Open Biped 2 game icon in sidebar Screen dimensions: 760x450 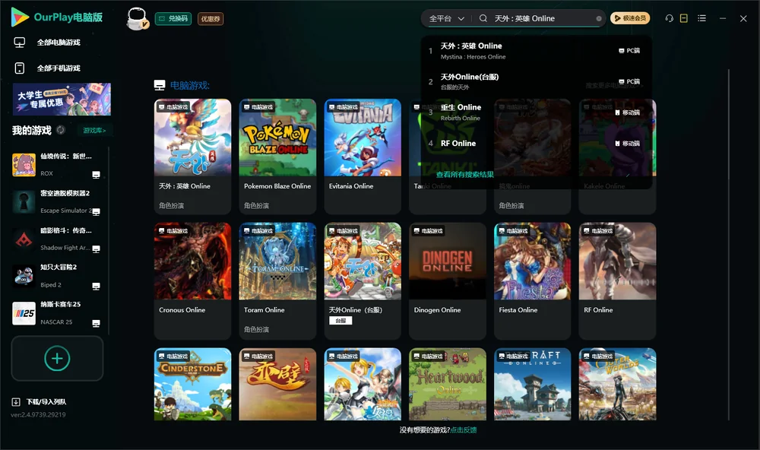coord(24,276)
